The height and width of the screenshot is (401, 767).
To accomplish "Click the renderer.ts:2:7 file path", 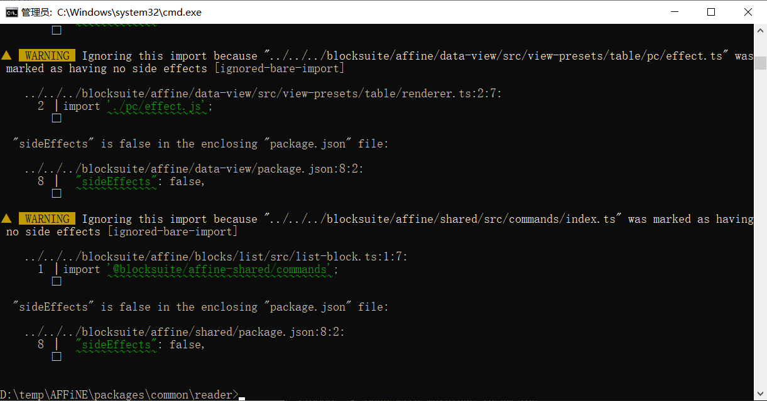I will click(x=263, y=94).
